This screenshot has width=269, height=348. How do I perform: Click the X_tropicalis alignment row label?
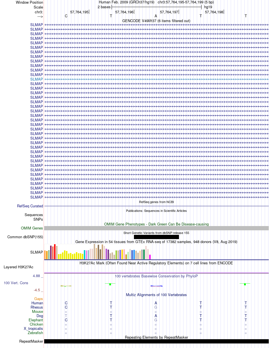33,328
